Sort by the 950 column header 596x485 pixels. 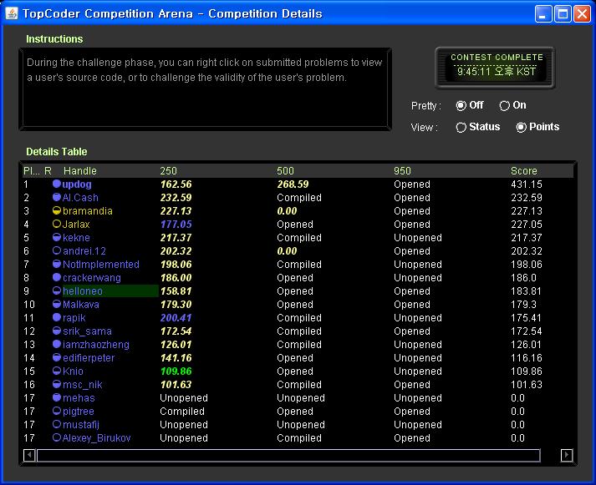[x=403, y=171]
